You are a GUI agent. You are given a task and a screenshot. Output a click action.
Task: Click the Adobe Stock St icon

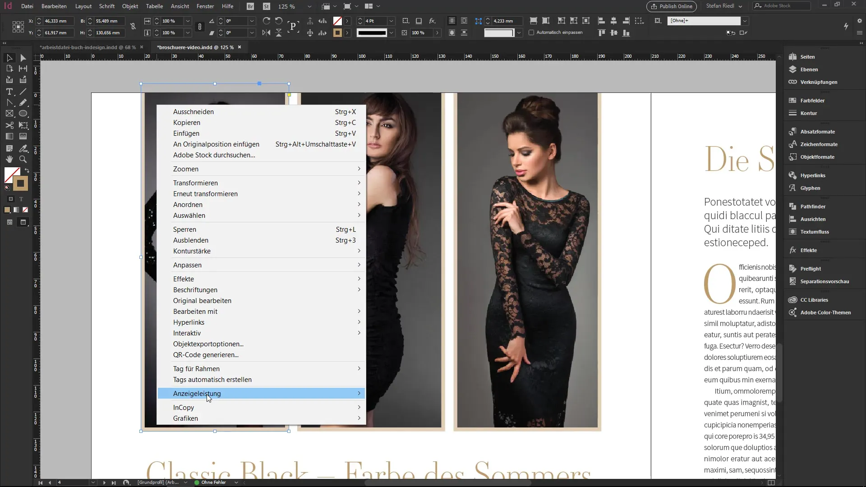click(x=267, y=6)
